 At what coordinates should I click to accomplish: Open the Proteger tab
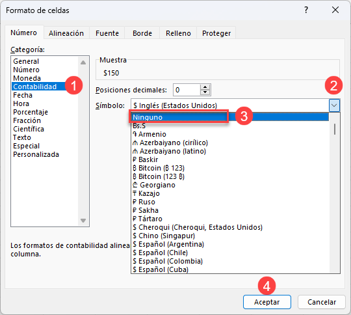216,33
